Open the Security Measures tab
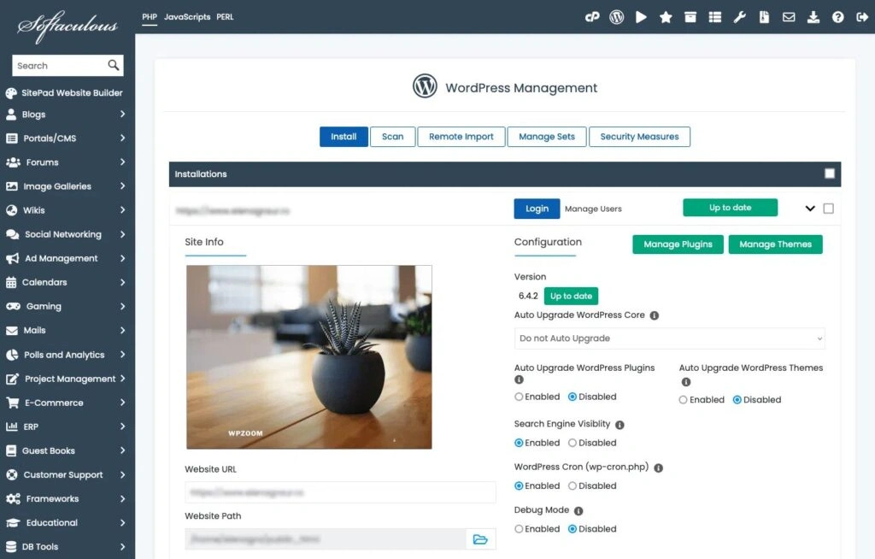The width and height of the screenshot is (875, 559). (x=639, y=137)
